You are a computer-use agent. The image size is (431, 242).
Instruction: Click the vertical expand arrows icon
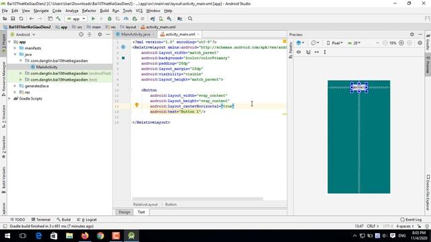pyautogui.click(x=325, y=52)
